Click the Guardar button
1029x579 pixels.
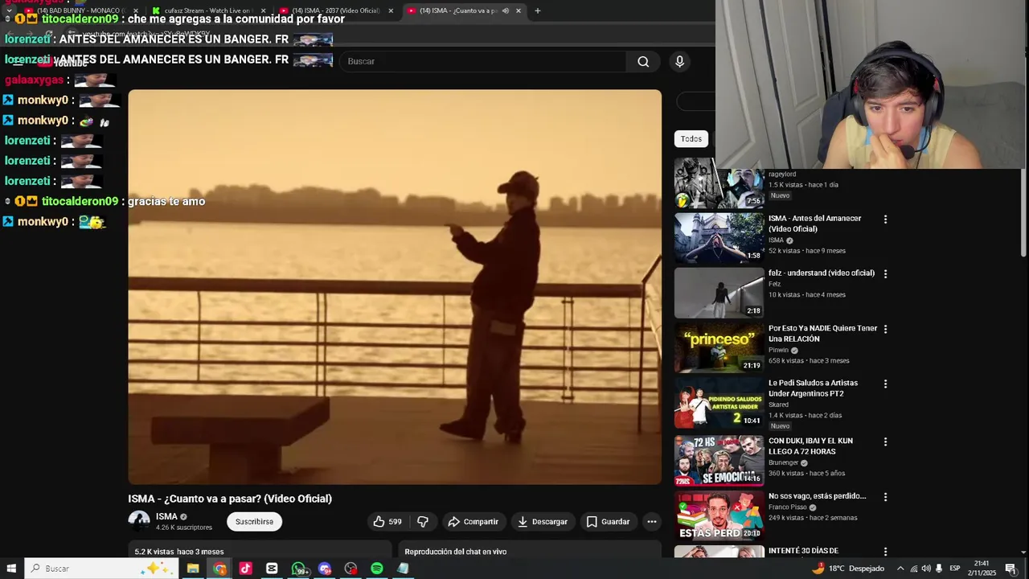(x=608, y=522)
